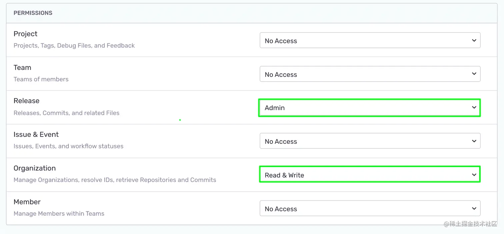
Task: Open the Member permission dropdown
Action: tap(370, 208)
